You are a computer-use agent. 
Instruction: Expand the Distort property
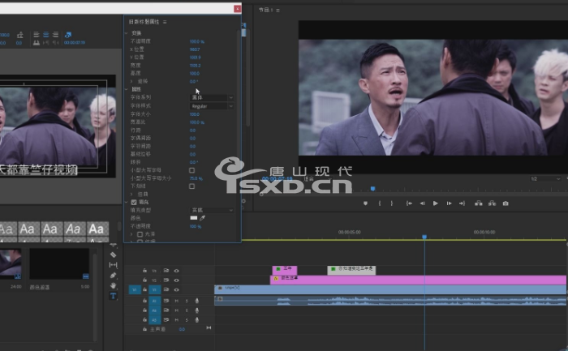click(x=131, y=195)
